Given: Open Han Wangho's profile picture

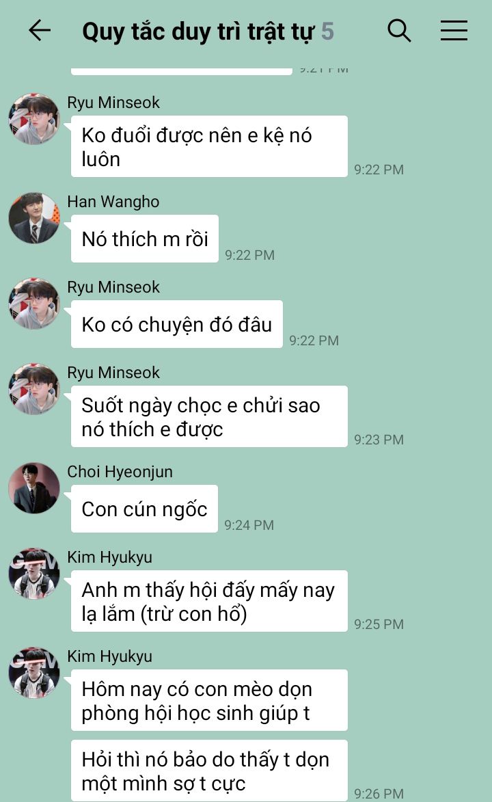Looking at the screenshot, I should point(34,218).
